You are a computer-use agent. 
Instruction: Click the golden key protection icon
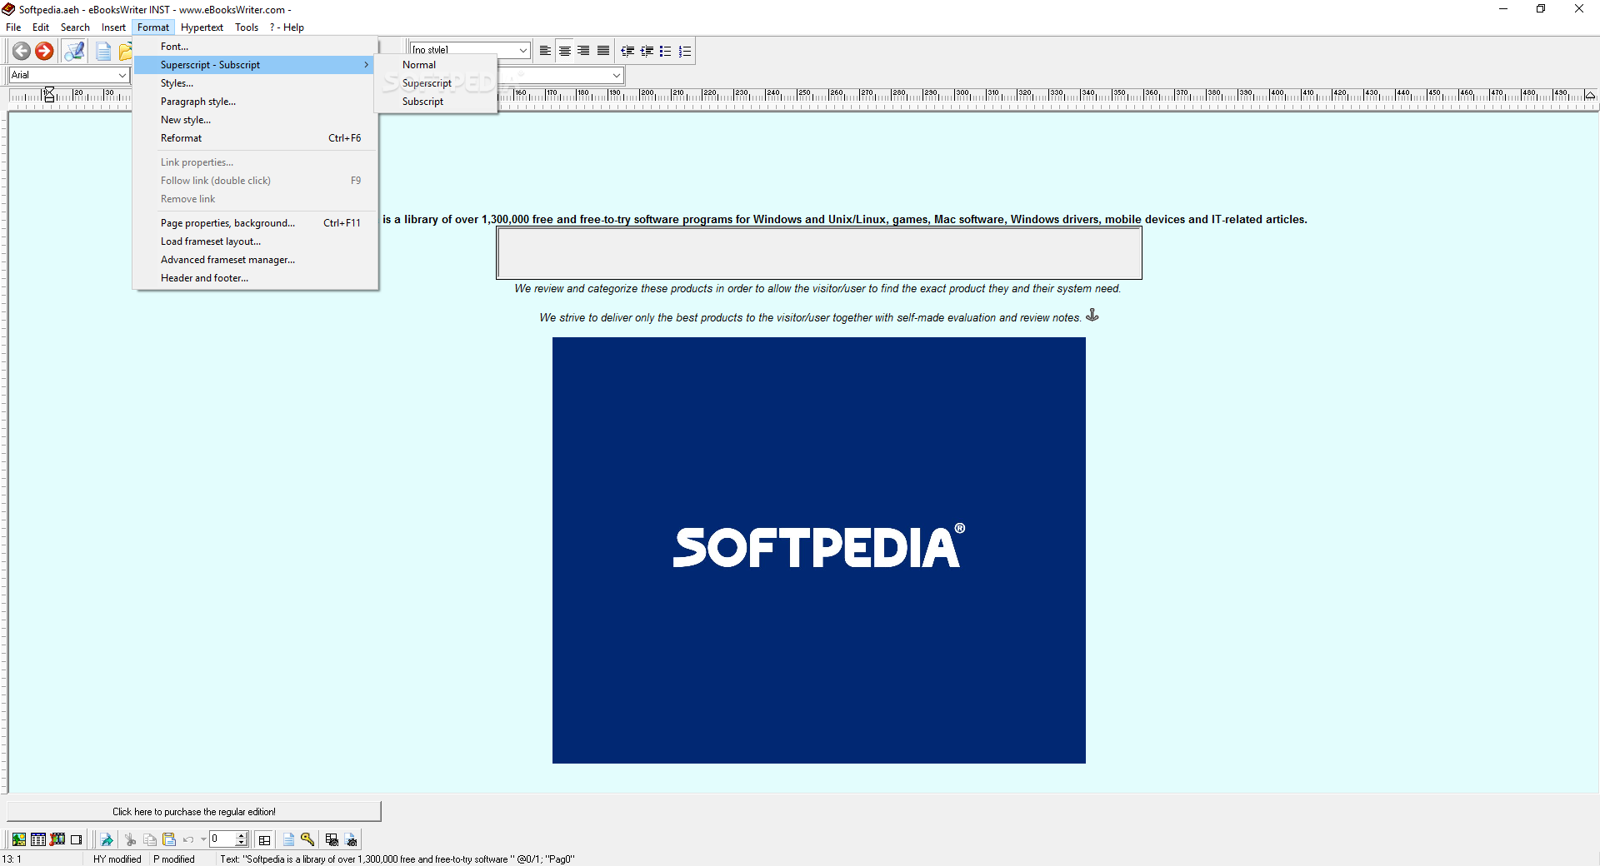coord(307,839)
